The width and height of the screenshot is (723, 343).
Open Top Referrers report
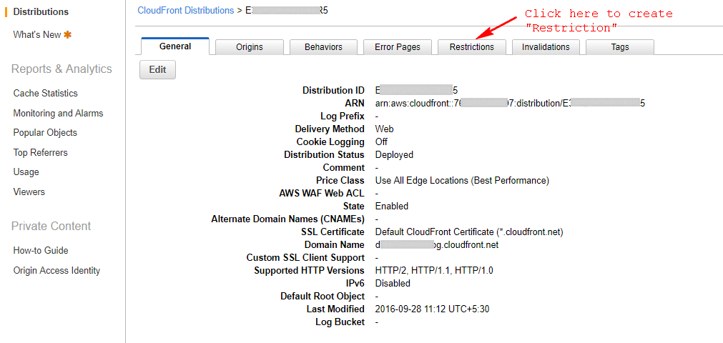[40, 153]
